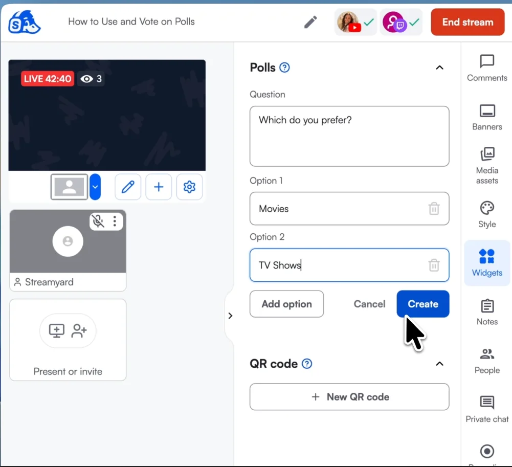
Task: Open layout settings gear icon
Action: [189, 187]
